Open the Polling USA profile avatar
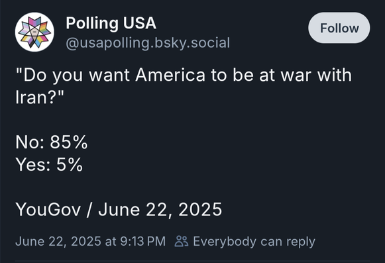 (x=34, y=32)
